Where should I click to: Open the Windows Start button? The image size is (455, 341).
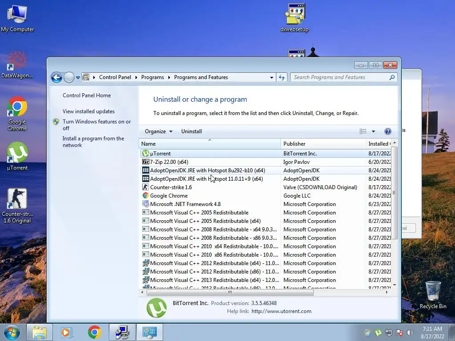(12, 332)
